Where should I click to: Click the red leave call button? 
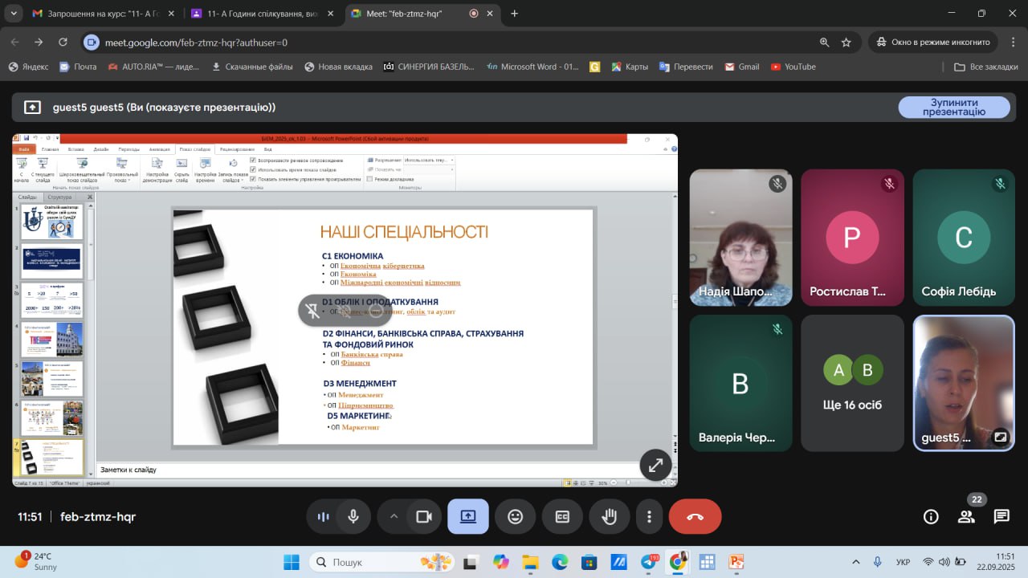(x=695, y=517)
